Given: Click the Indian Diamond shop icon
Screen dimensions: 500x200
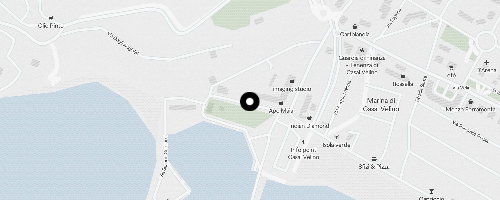Looking at the screenshot, I should (x=309, y=118).
